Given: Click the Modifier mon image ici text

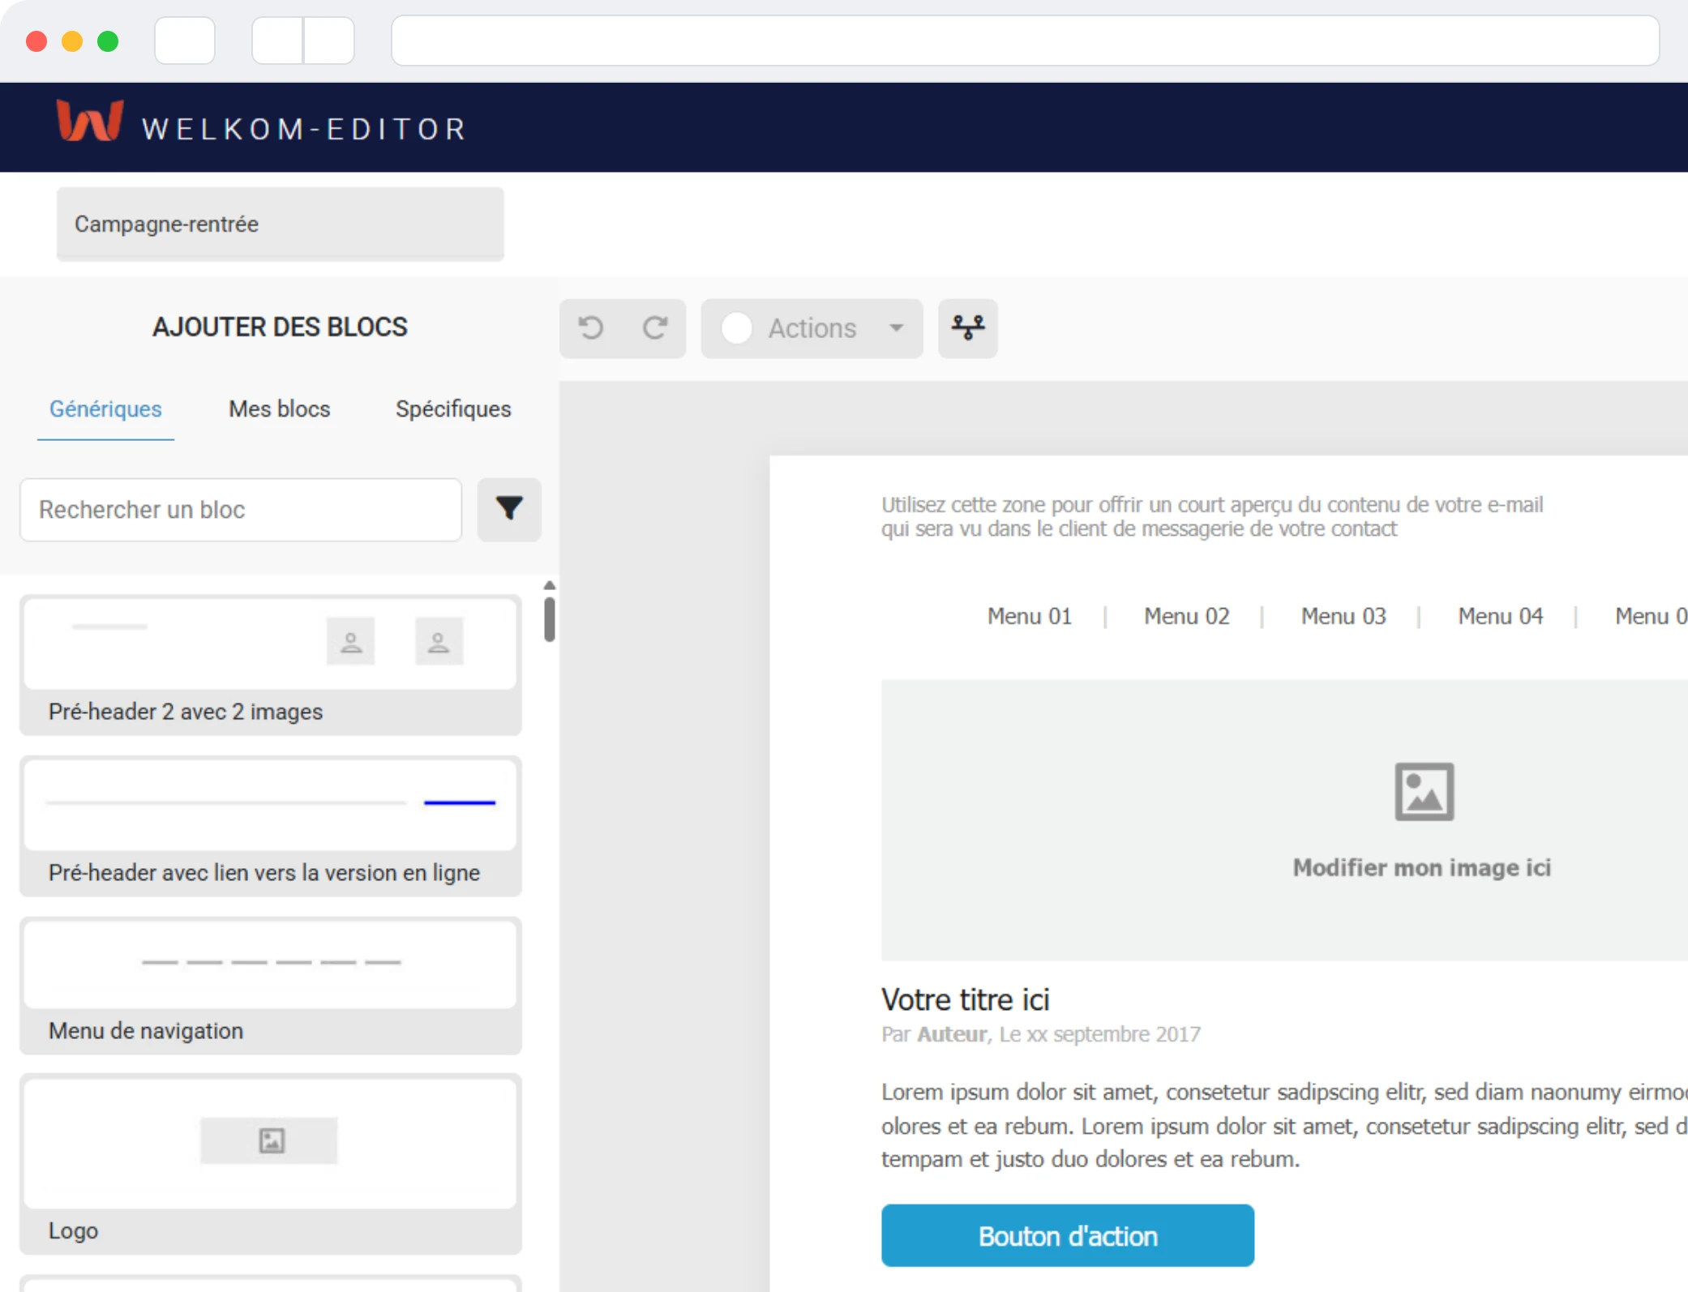Looking at the screenshot, I should (1422, 868).
